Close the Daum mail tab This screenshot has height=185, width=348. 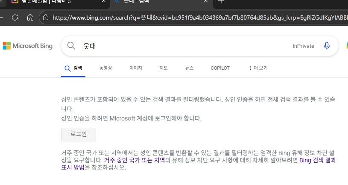pyautogui.click(x=103, y=2)
